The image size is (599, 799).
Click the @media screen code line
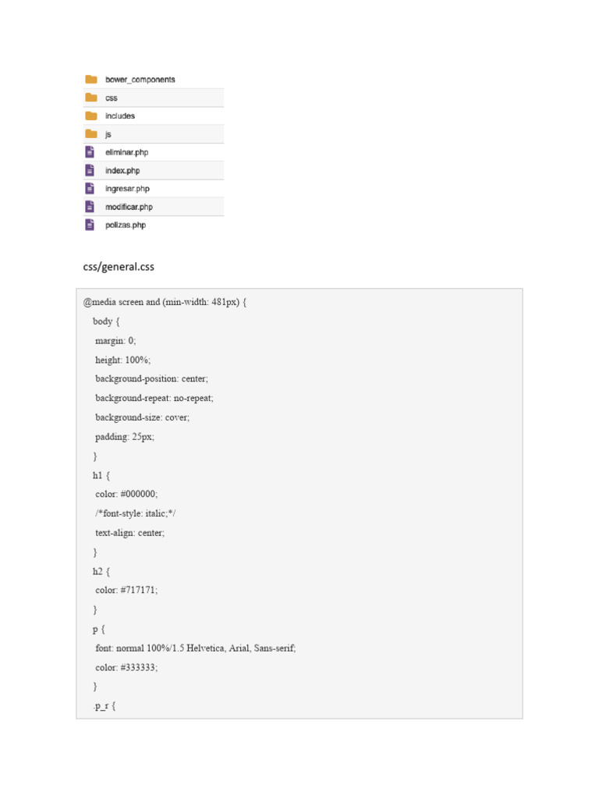[165, 302]
